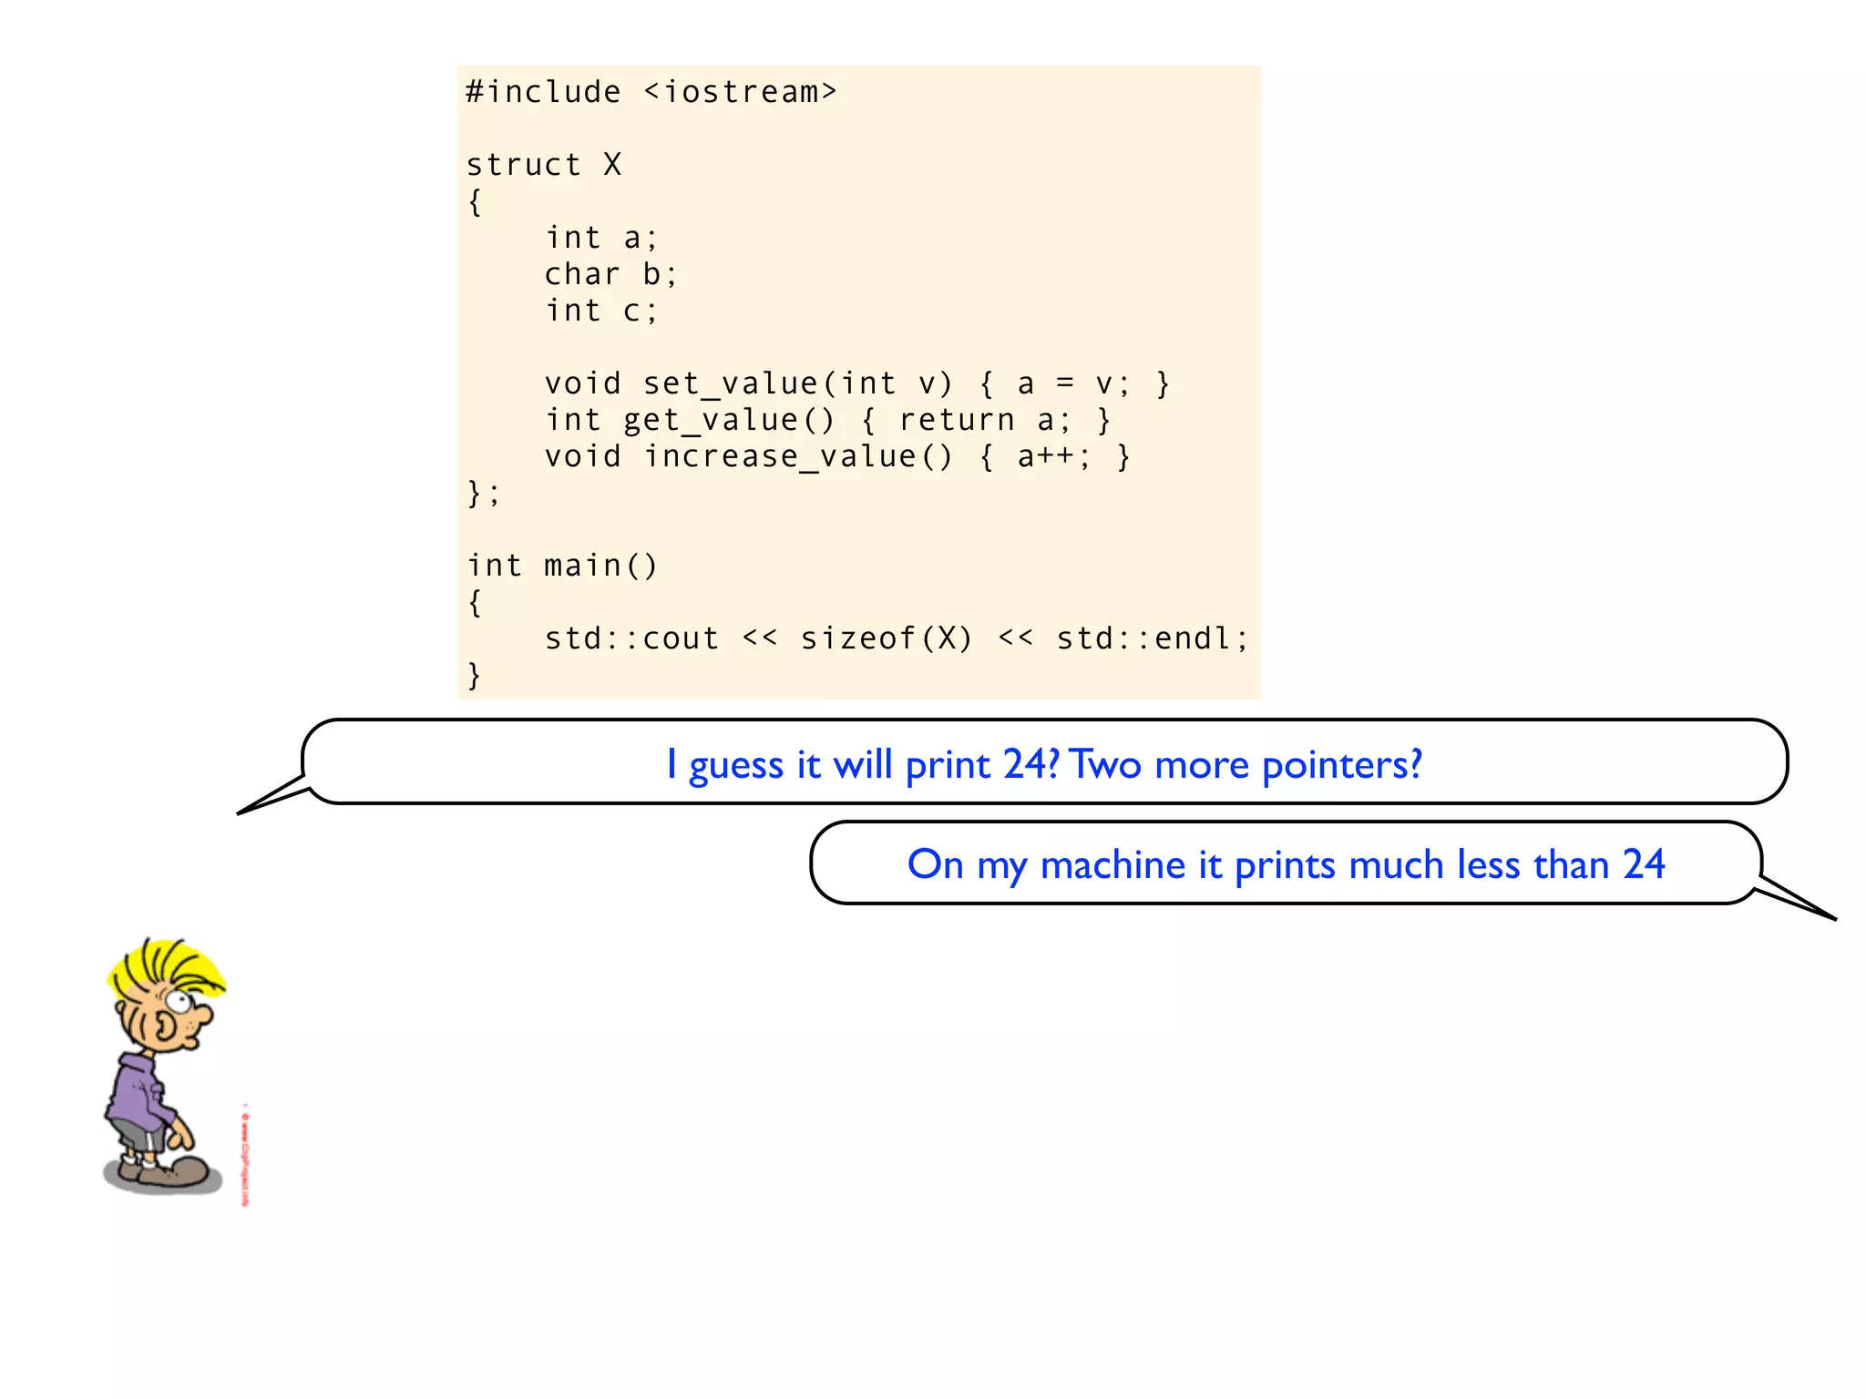1866x1399 pixels.
Task: Click the 'int main()' line
Action: point(562,566)
